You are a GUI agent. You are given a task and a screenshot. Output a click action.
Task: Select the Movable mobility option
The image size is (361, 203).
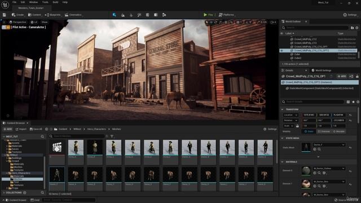(x=338, y=131)
